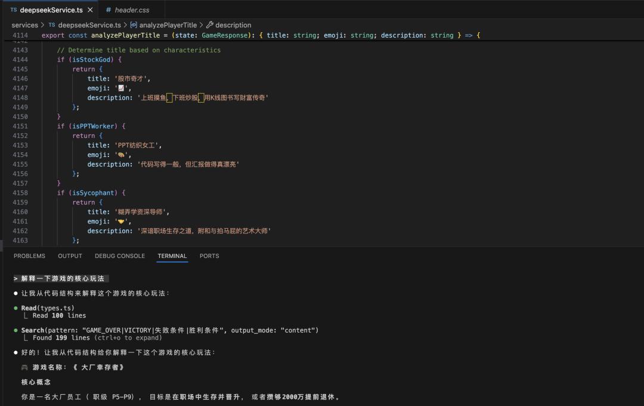Click analyzePlayerTitle symbol icon in breadcrumb

click(x=134, y=25)
